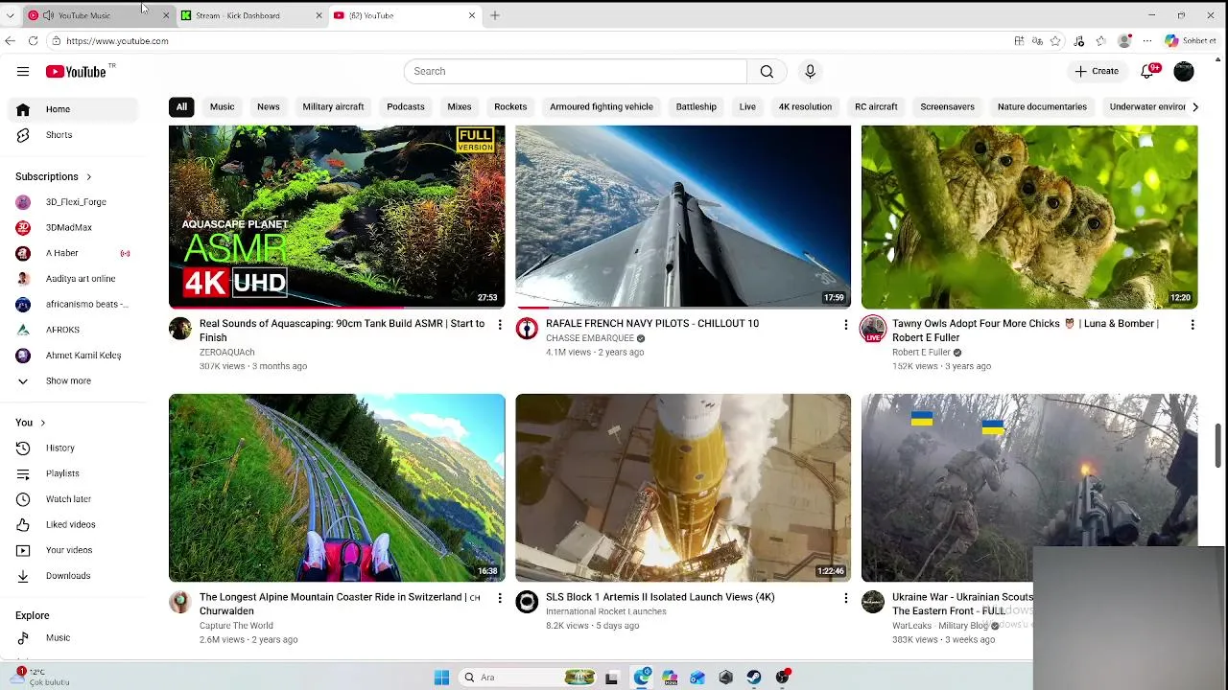The width and height of the screenshot is (1228, 690).
Task: Open Shorts in the sidebar
Action: 75,135
